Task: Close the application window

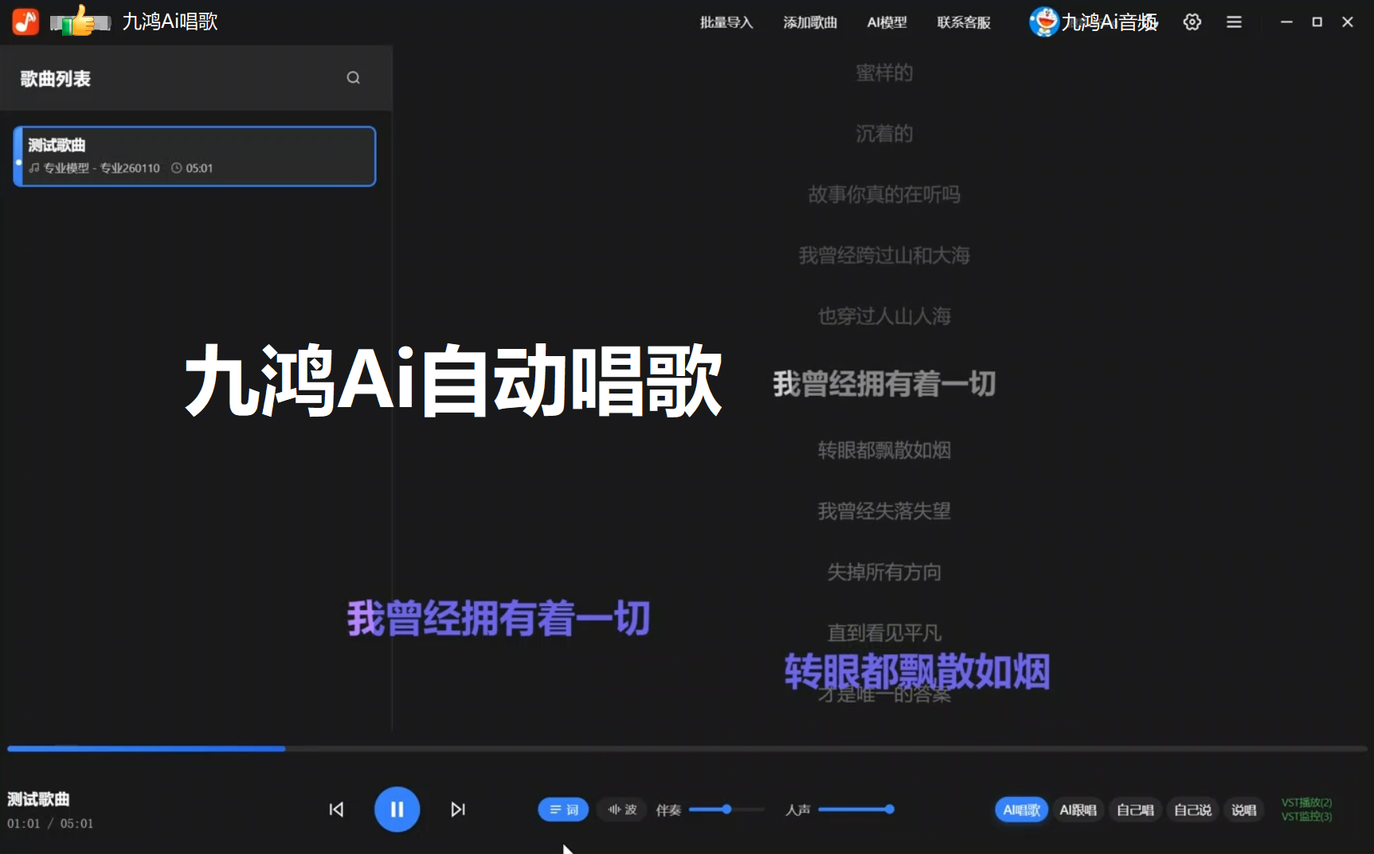Action: (1348, 22)
